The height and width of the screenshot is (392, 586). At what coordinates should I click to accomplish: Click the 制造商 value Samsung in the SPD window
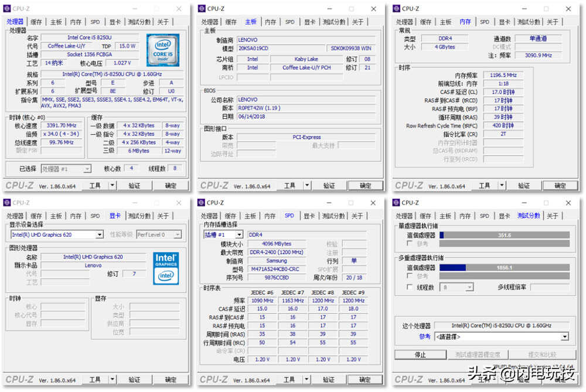pos(277,261)
